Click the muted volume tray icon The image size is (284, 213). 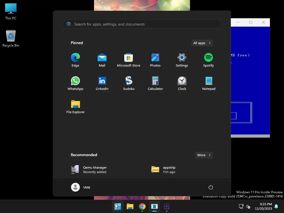(248, 206)
